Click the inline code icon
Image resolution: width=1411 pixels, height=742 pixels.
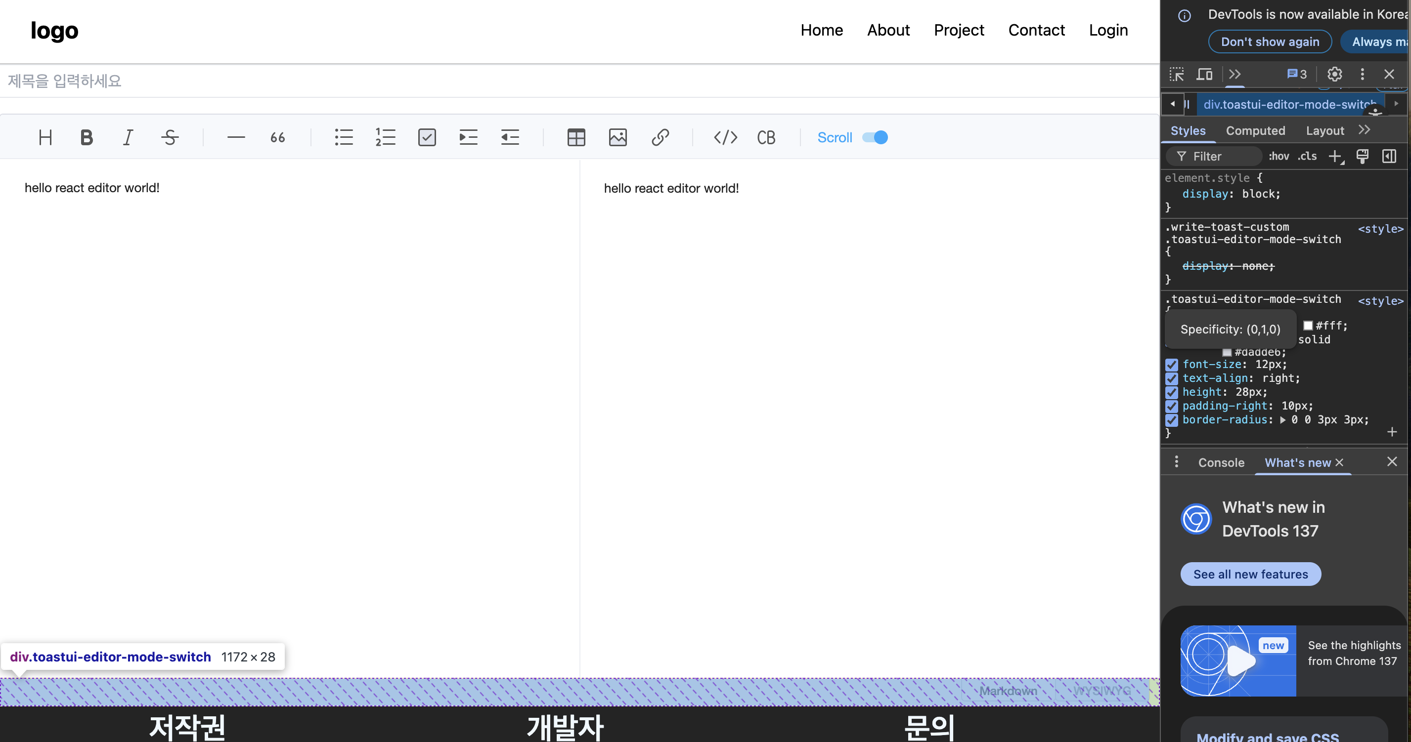725,137
